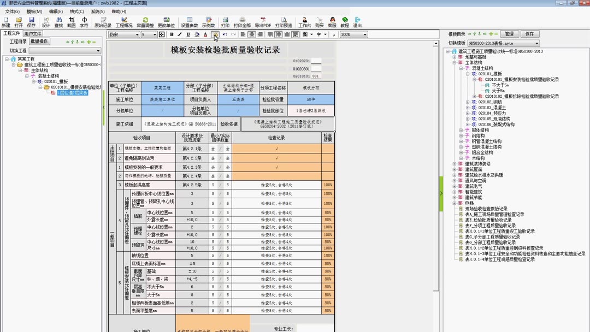Toggle italic text formatting
This screenshot has width=590, height=332.
coord(179,34)
